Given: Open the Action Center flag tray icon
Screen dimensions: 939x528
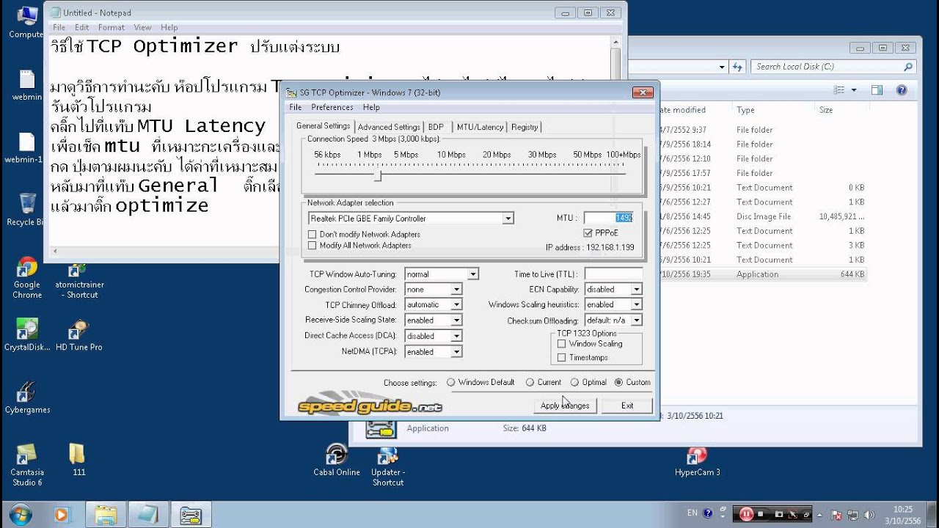Looking at the screenshot, I should coord(836,515).
